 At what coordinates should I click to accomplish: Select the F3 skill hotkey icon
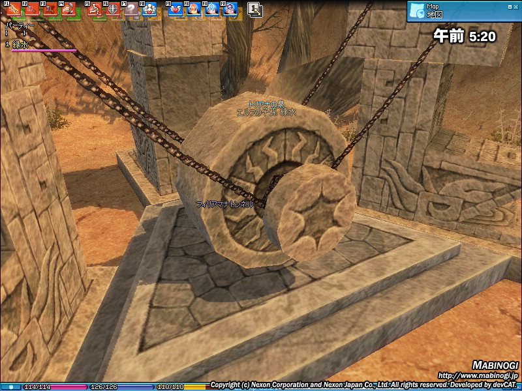51,9
